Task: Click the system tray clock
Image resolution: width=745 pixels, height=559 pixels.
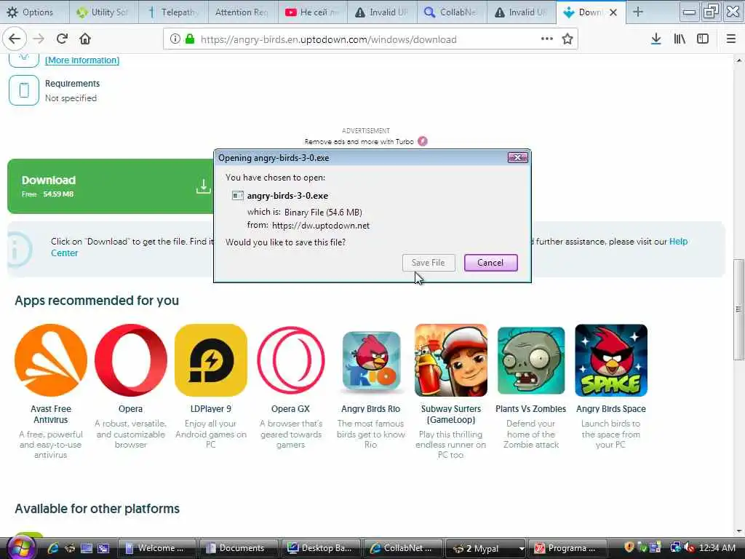Action: [717, 548]
